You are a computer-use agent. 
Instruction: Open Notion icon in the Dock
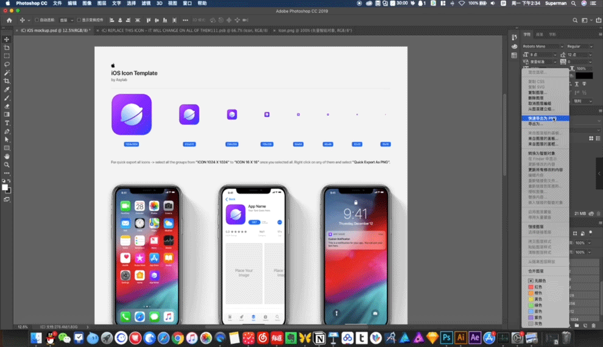pos(319,338)
